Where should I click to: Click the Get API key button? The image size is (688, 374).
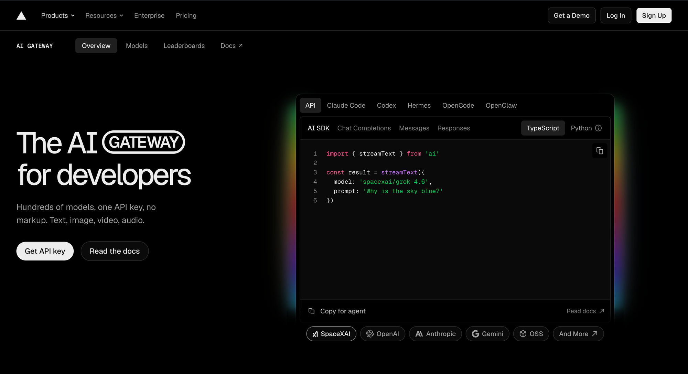point(45,251)
